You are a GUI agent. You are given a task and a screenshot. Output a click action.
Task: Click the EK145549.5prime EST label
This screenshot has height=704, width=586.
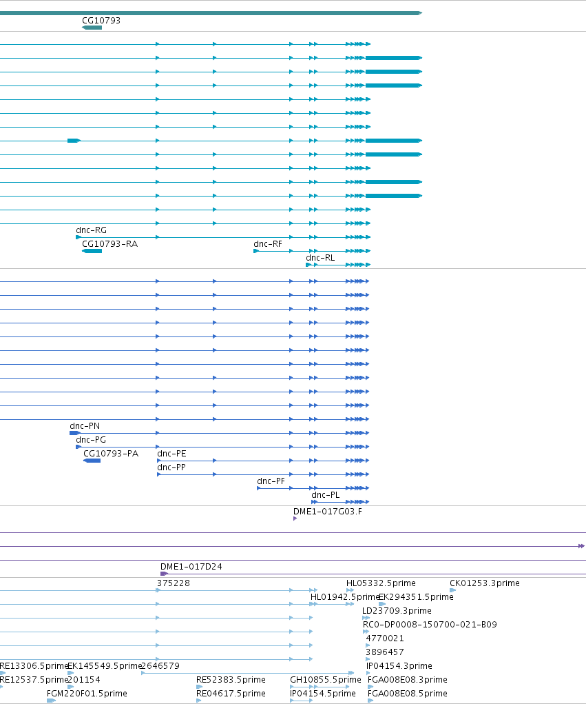click(105, 666)
